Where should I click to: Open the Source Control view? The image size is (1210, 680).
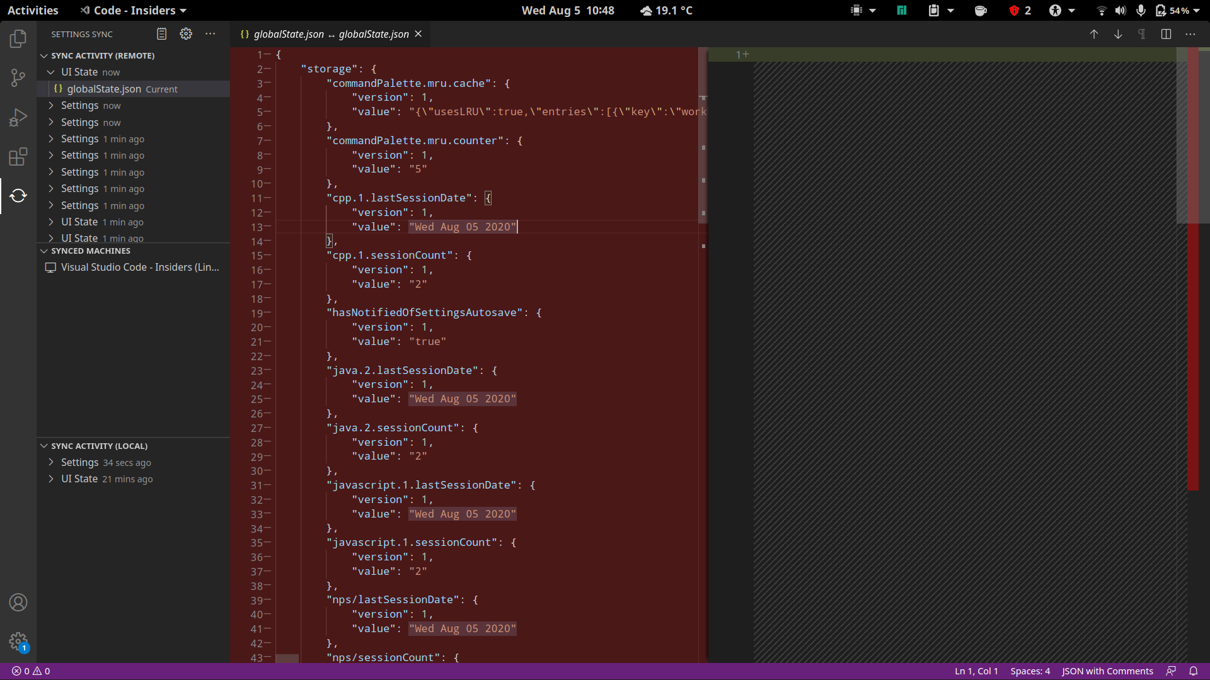pos(18,77)
